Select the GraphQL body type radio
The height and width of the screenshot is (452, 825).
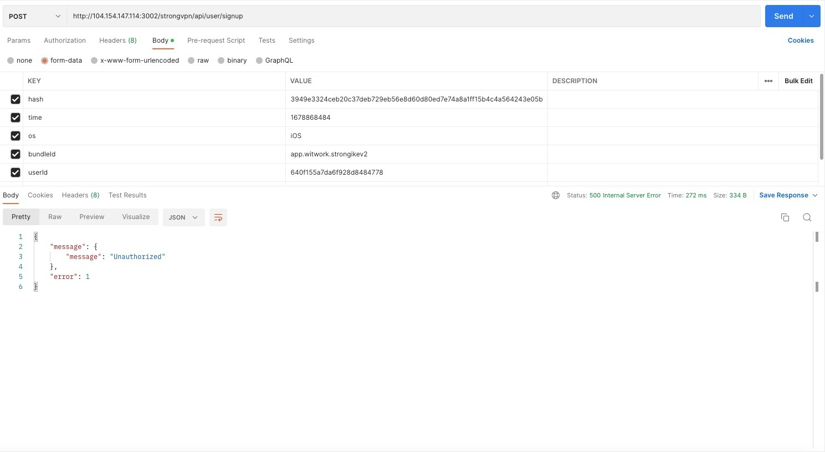259,60
